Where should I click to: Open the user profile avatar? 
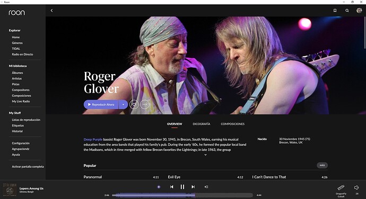pyautogui.click(x=359, y=11)
